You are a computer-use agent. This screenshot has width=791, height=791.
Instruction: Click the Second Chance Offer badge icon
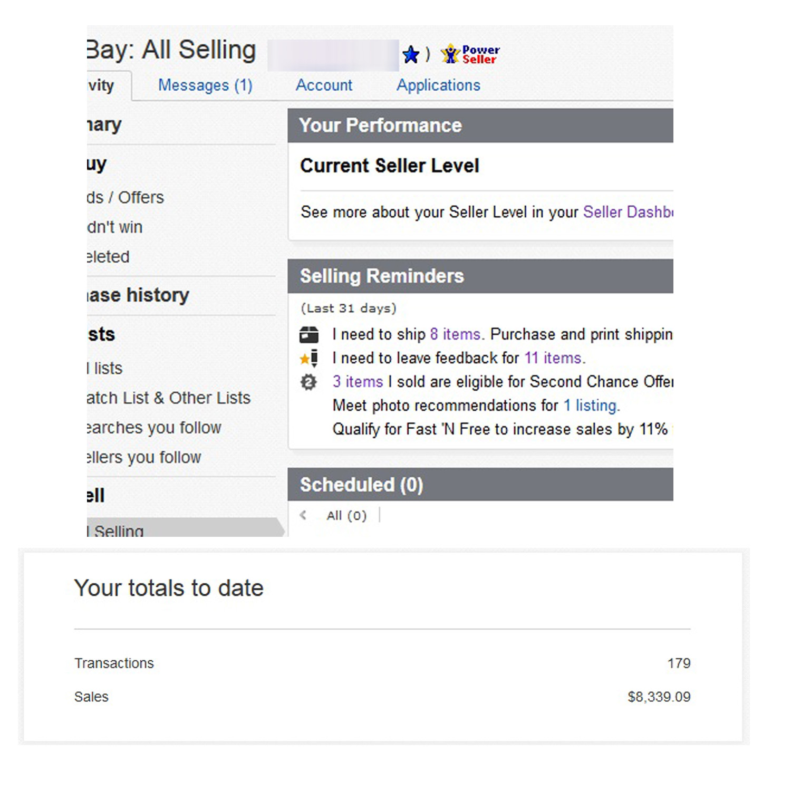click(309, 382)
